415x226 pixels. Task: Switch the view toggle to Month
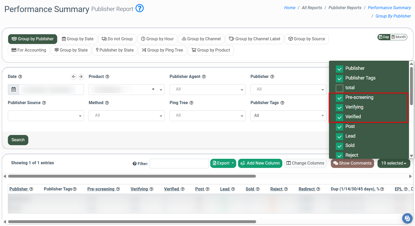click(399, 37)
